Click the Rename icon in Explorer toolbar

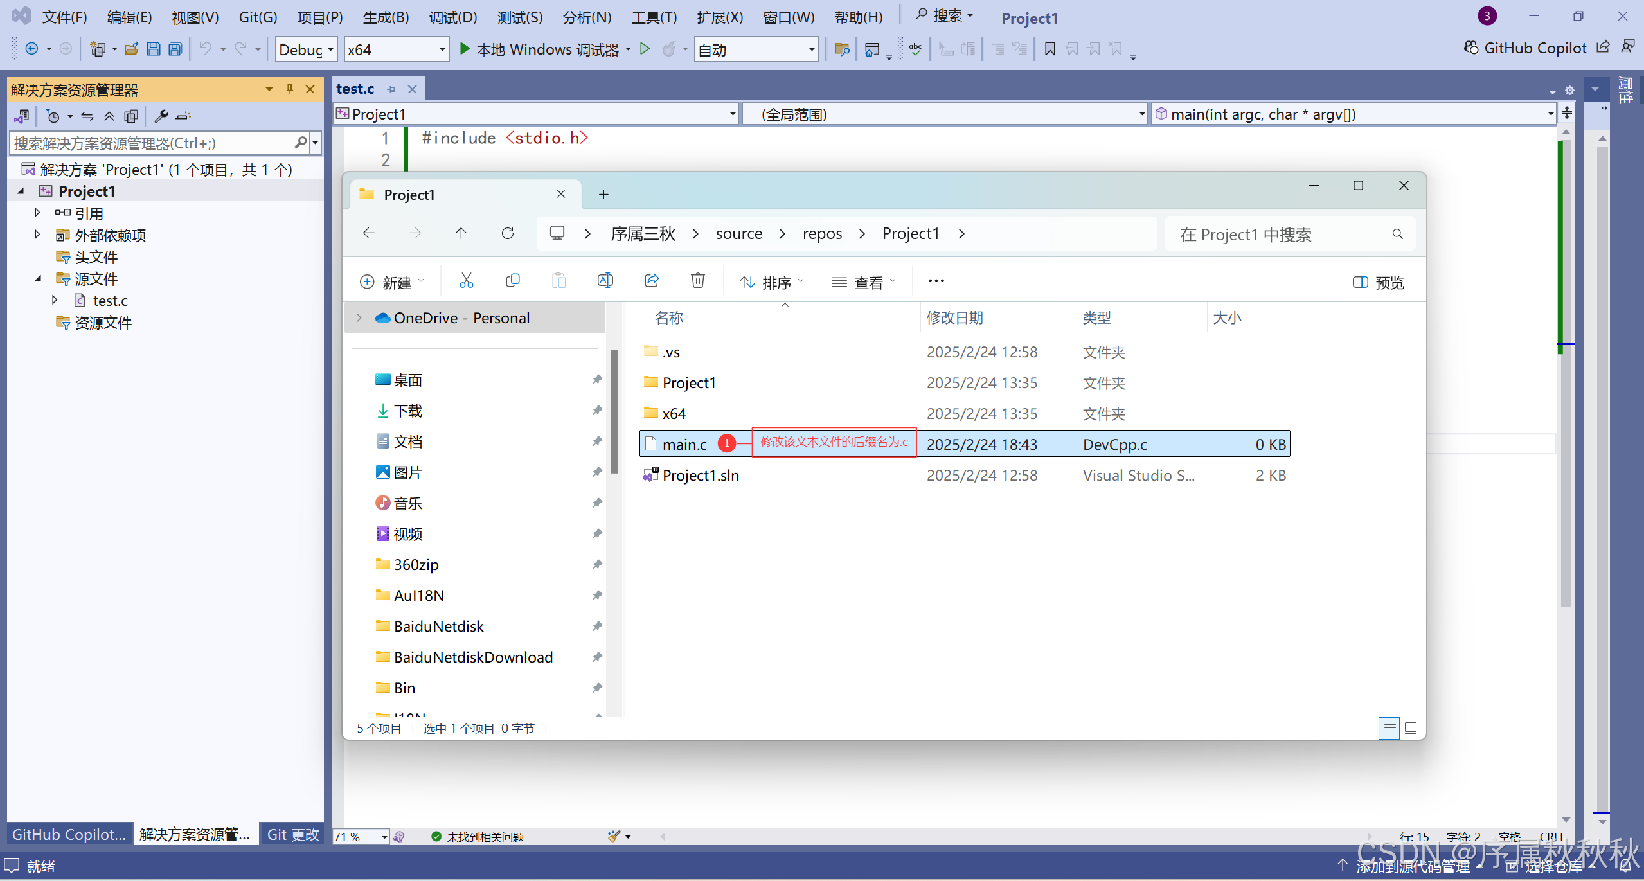[x=605, y=281]
